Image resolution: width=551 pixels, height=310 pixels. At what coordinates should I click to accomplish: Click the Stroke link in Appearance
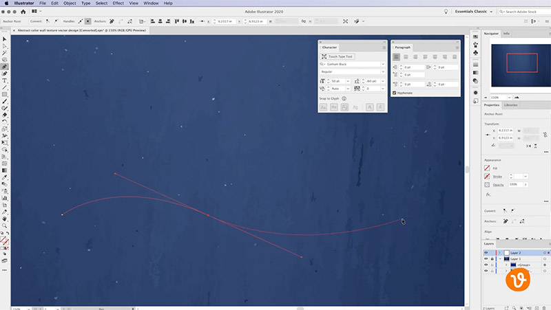click(x=497, y=177)
